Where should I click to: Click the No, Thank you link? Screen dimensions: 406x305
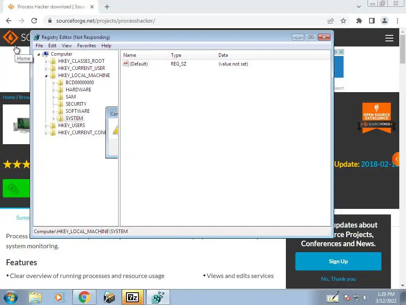pos(338,279)
